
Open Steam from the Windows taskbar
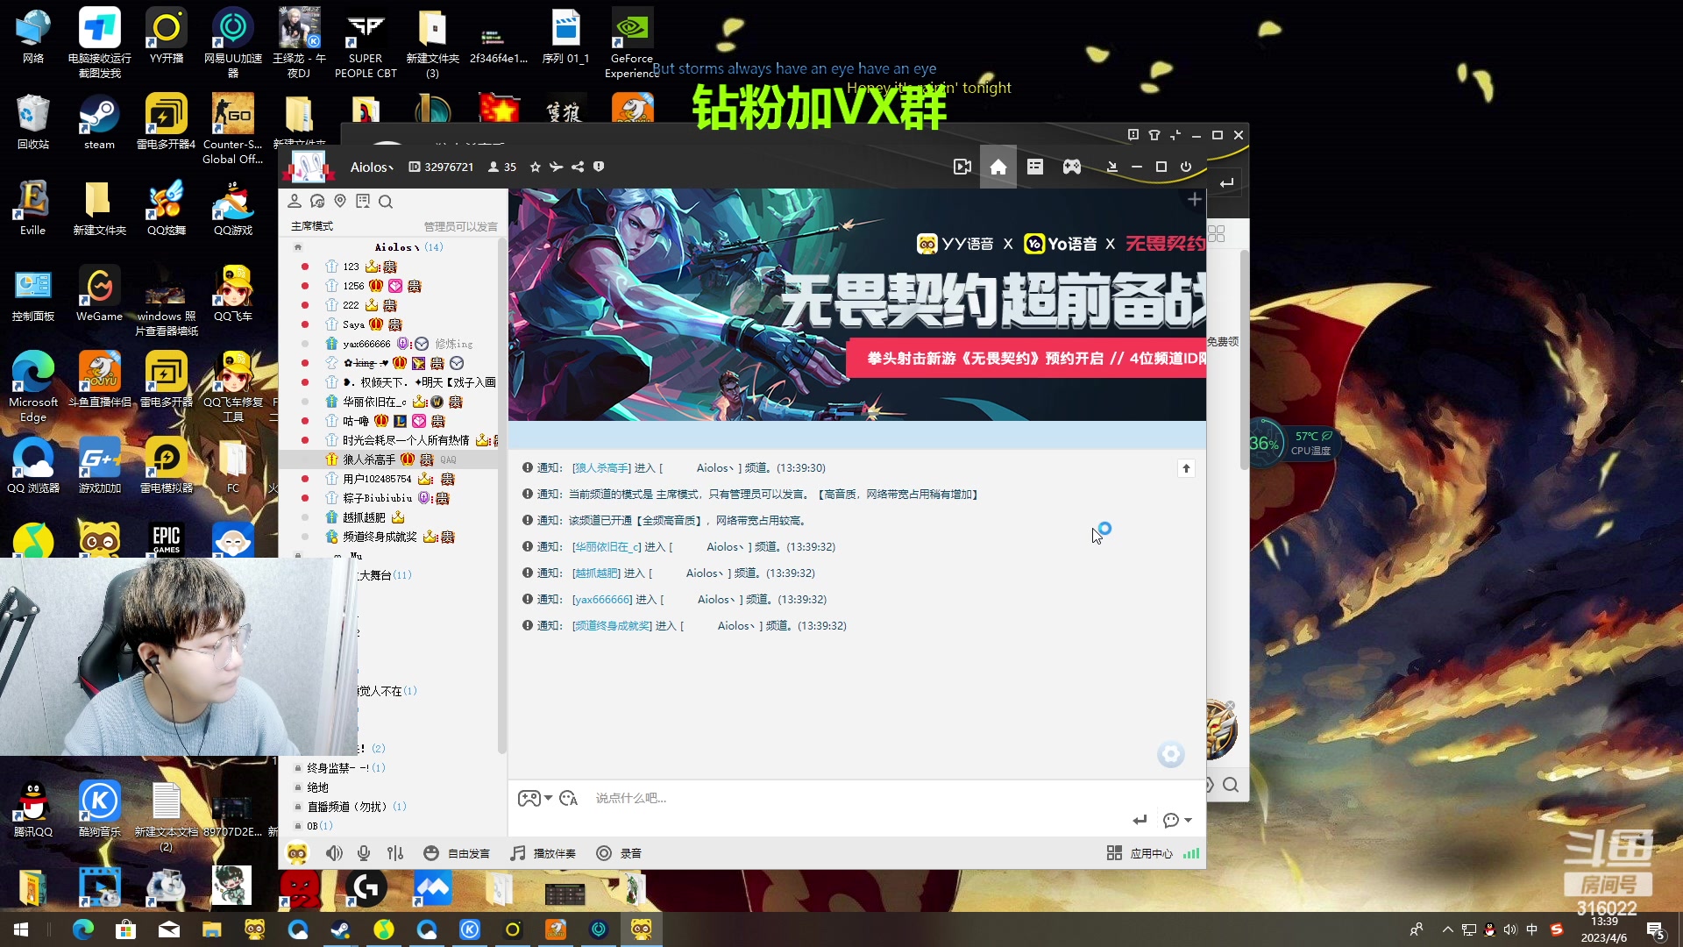[340, 929]
